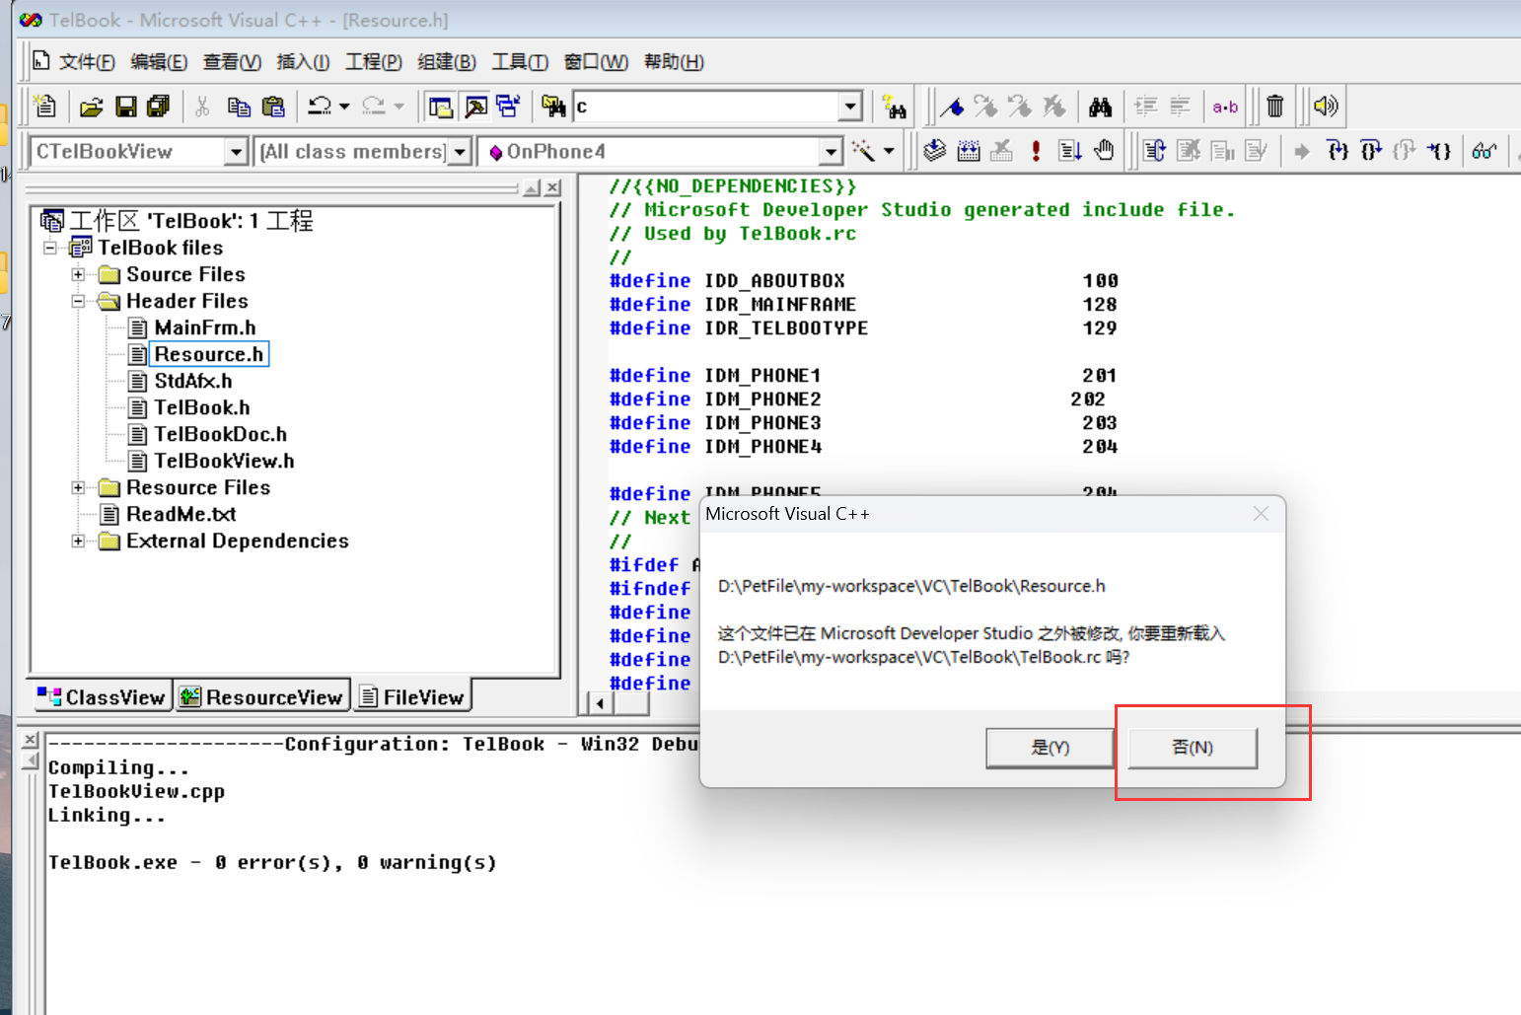Copy selection with the Copy icon
1521x1015 pixels.
[x=239, y=107]
